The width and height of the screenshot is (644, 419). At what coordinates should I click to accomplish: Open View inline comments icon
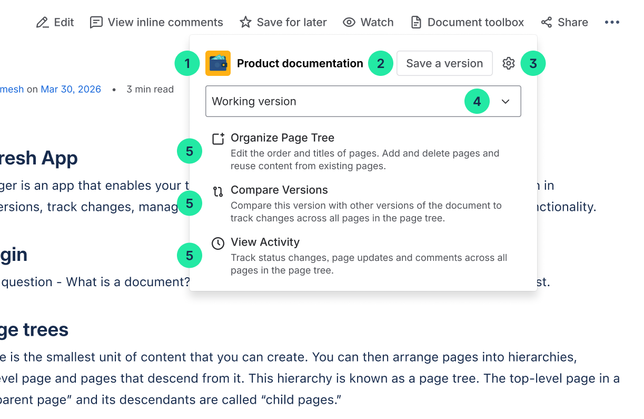pos(96,23)
